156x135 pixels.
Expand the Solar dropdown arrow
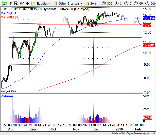click(x=99, y=4)
